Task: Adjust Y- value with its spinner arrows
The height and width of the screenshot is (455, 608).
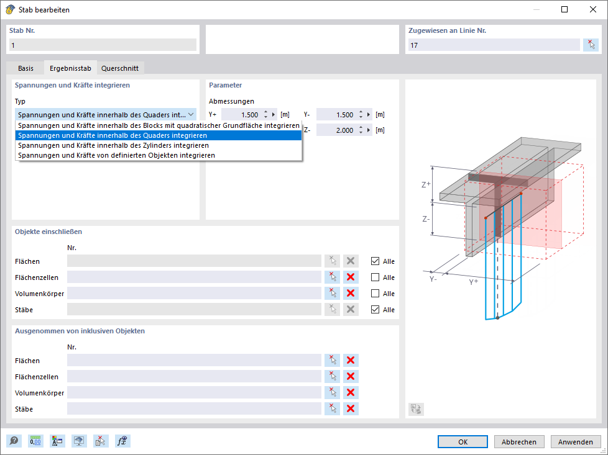Action: click(361, 115)
